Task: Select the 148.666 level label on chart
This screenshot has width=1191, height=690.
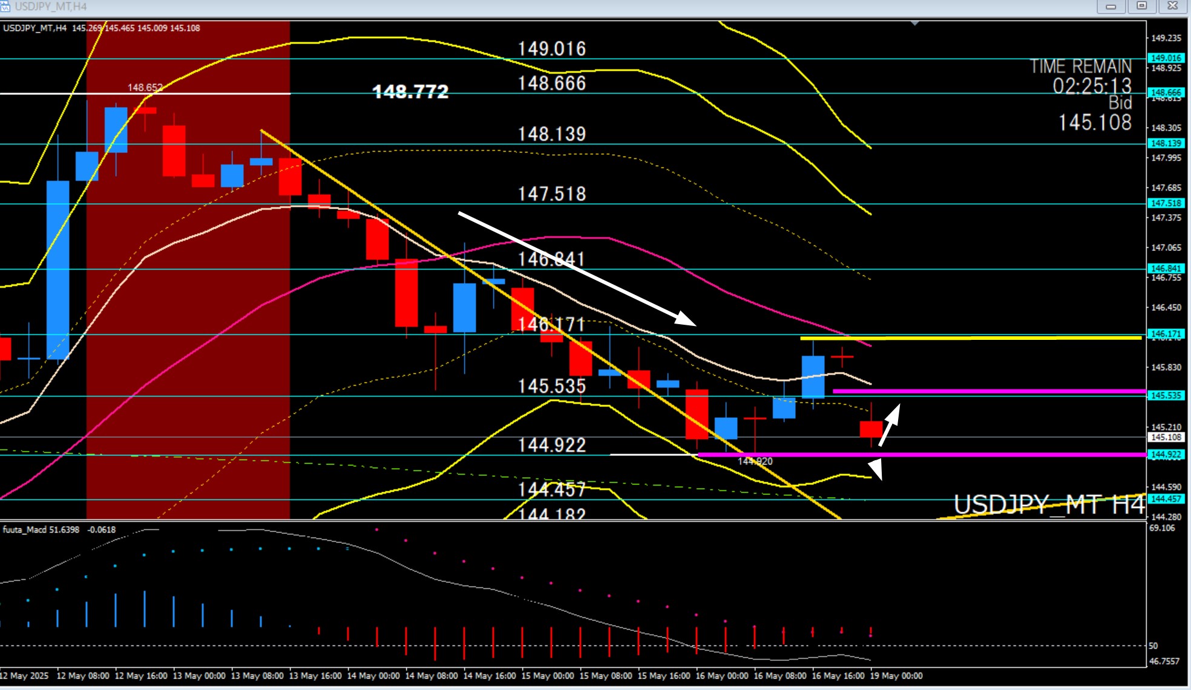Action: coord(552,83)
